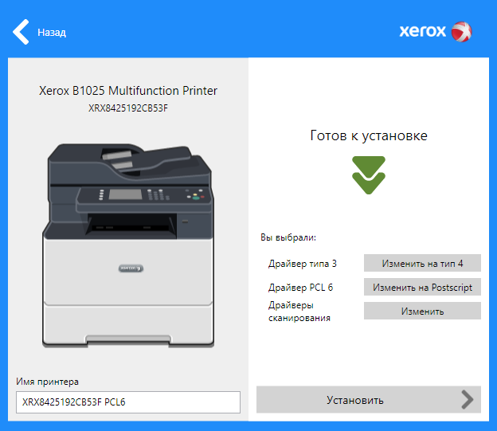Click Изменить button for scan drivers
Viewport: 497px width, 431px height.
[422, 311]
